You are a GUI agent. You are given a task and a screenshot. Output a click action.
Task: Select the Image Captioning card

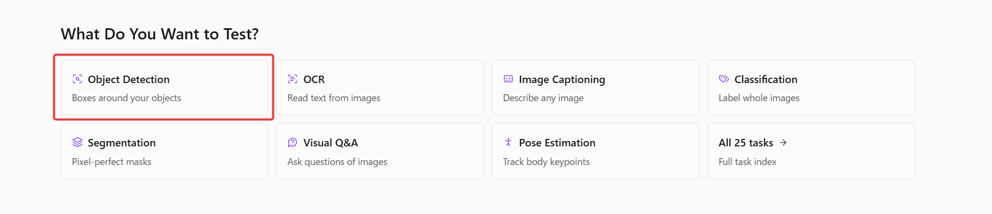[595, 87]
